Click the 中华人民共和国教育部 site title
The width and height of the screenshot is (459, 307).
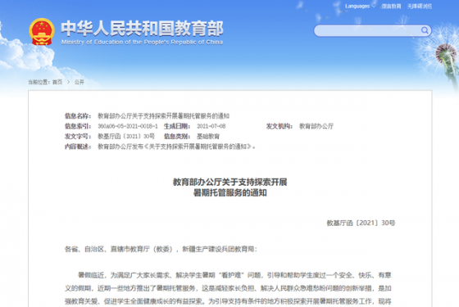point(143,29)
